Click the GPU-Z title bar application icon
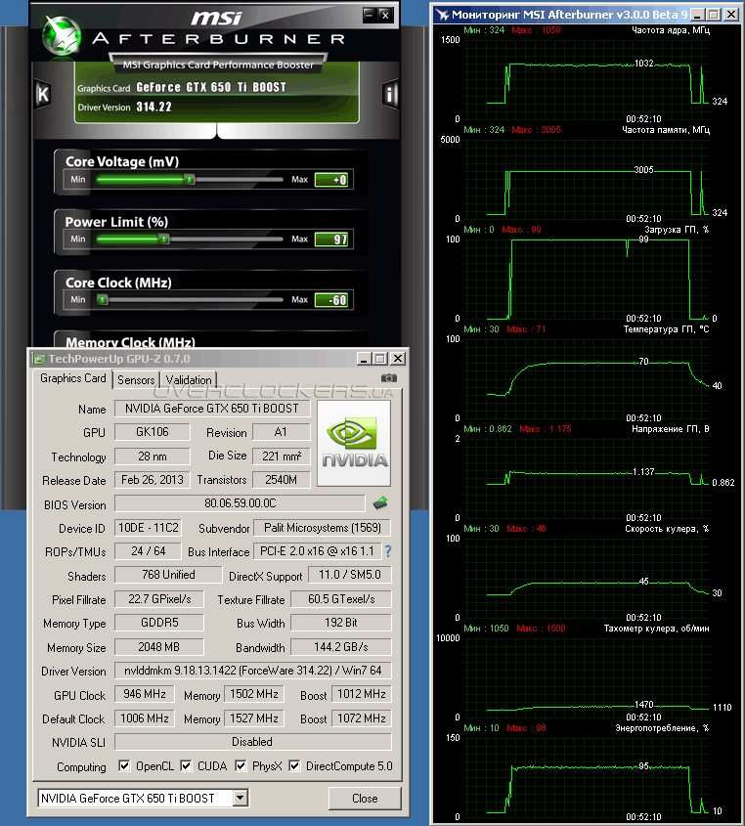This screenshot has height=826, width=745. (x=39, y=359)
